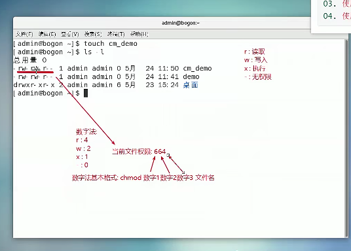Click the 15:24 timestamp of 桌面 row
Image resolution: width=351 pixels, height=251 pixels.
pos(168,85)
